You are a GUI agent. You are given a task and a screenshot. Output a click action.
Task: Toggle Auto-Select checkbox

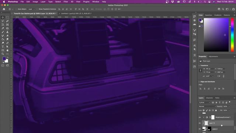(x=16, y=9)
